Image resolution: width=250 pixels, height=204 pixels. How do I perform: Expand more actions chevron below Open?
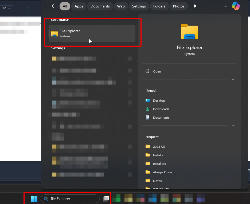[233, 79]
